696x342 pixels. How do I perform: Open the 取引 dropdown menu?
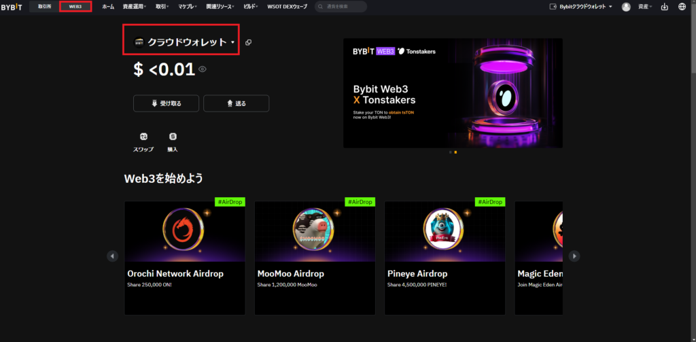pos(162,7)
